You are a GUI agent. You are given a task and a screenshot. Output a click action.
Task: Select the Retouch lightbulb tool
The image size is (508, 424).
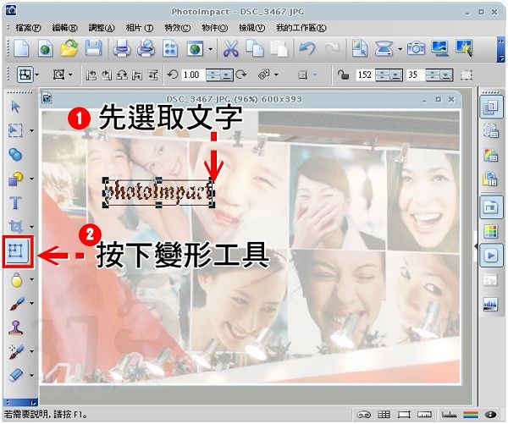pyautogui.click(x=16, y=280)
